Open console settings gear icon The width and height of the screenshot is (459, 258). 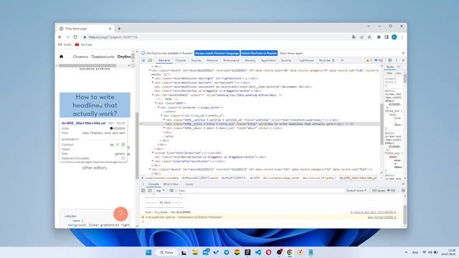403,191
